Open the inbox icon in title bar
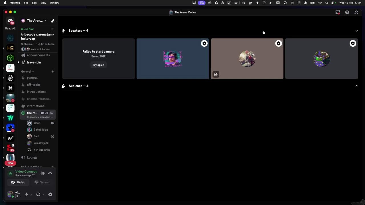This screenshot has height=205, width=365. [x=338, y=12]
